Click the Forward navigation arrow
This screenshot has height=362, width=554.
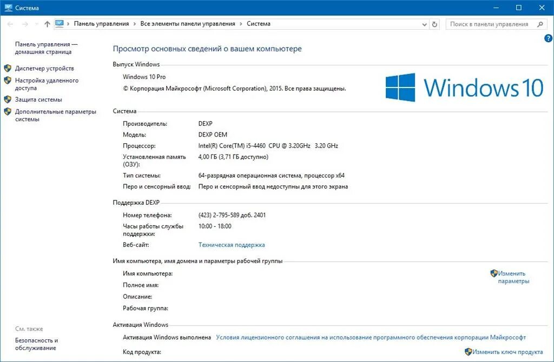[25, 24]
